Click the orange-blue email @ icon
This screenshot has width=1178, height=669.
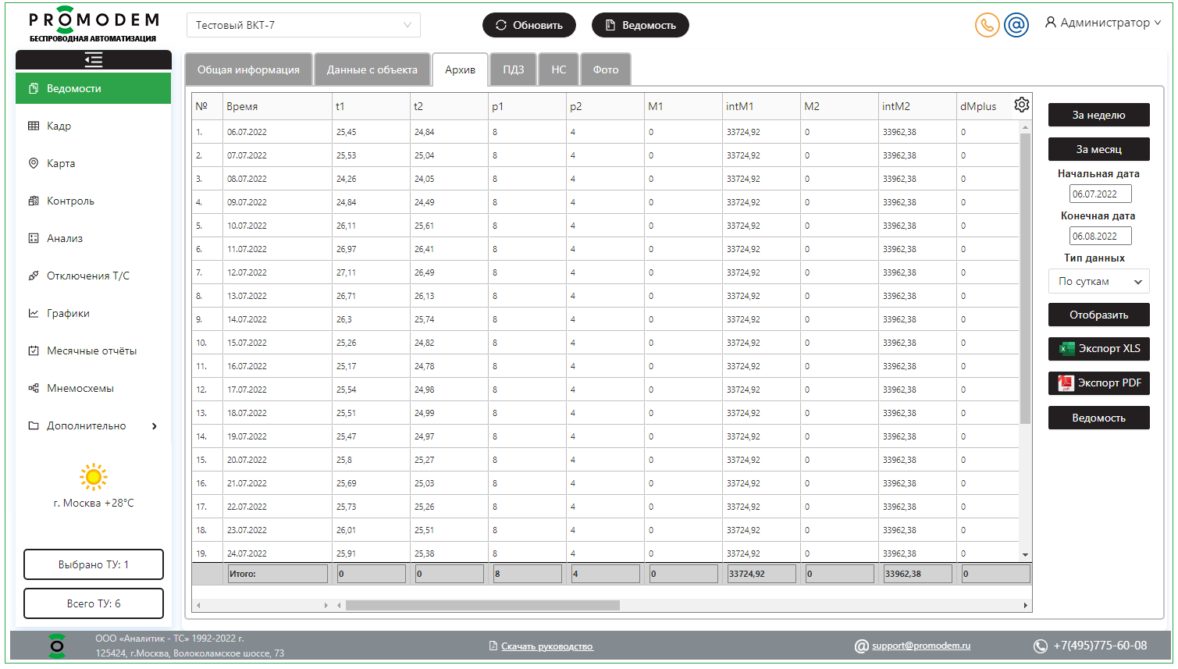1016,25
